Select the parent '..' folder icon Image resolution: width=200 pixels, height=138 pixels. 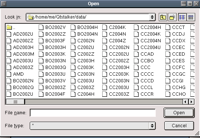coord(9,27)
